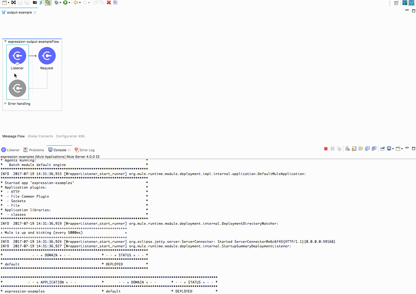Expand the Error handling section
Viewport: 416px width, 294px height.
pyautogui.click(x=5, y=103)
